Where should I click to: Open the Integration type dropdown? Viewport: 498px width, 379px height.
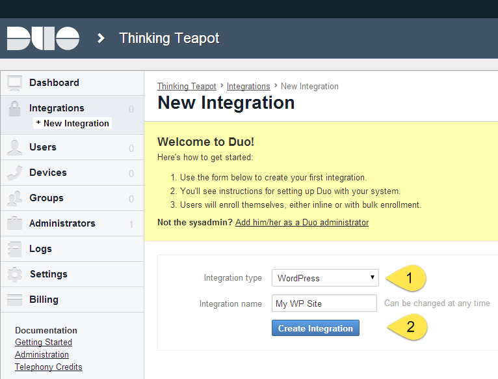tap(325, 278)
